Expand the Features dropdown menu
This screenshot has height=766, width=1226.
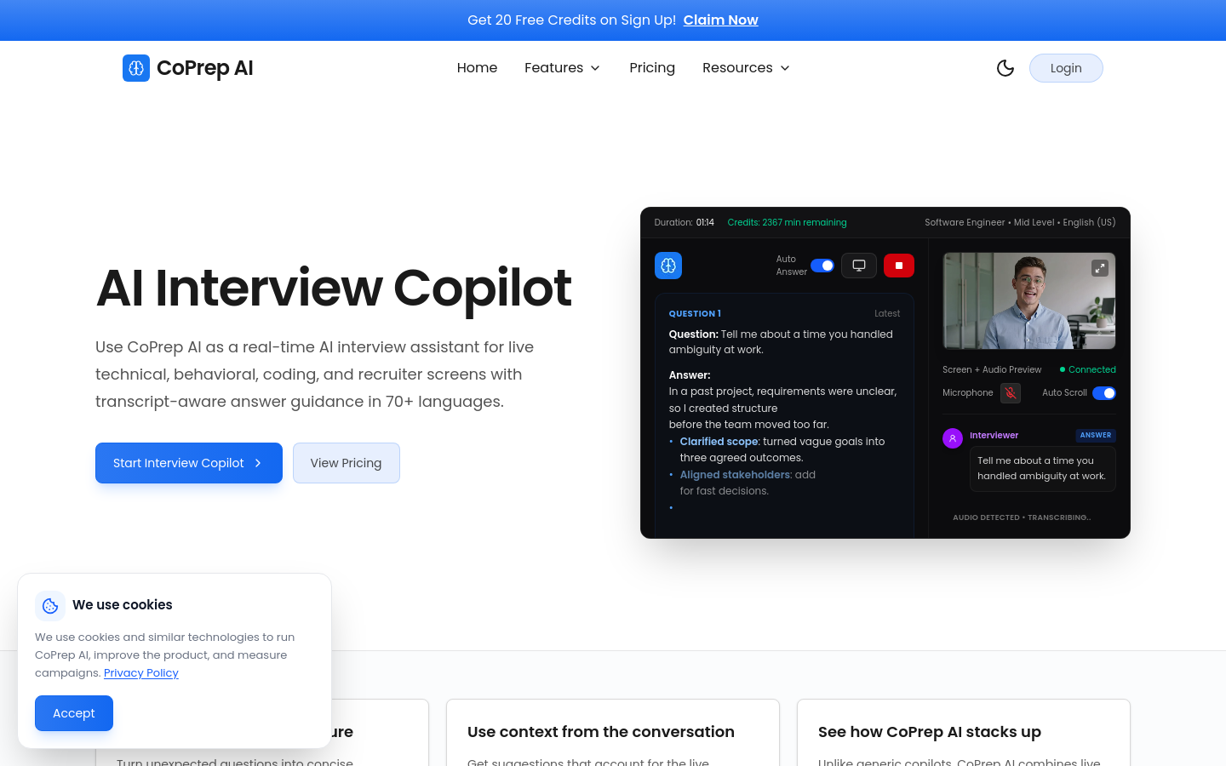[562, 68]
